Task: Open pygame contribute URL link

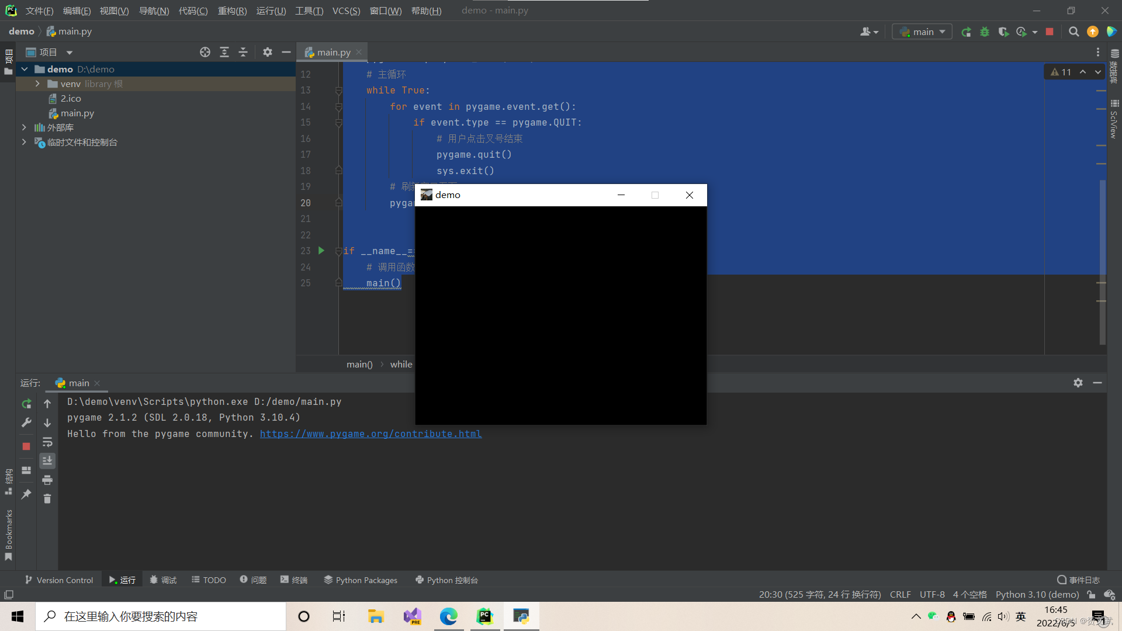Action: coord(370,434)
